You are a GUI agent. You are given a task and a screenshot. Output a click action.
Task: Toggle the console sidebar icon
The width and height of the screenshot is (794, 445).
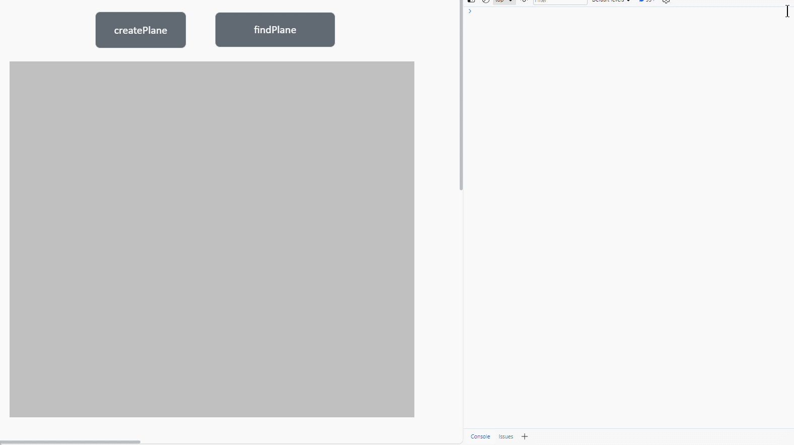[x=471, y=1]
